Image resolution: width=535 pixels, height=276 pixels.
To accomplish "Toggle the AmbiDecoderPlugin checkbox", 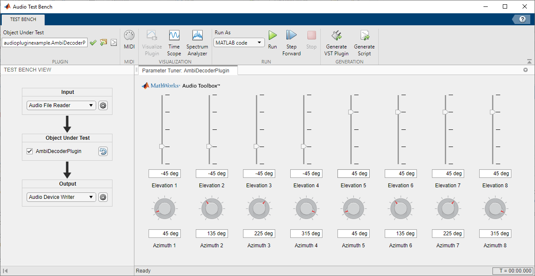I will coord(30,151).
